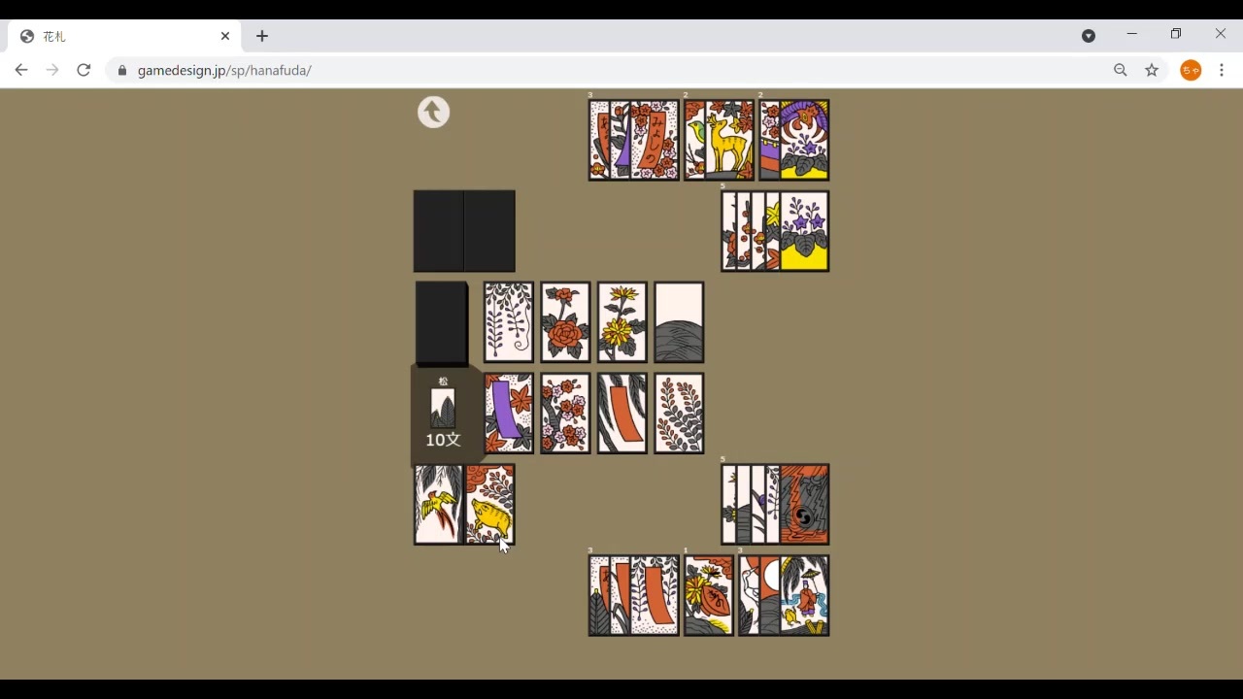Close the 花札 tab

[225, 36]
